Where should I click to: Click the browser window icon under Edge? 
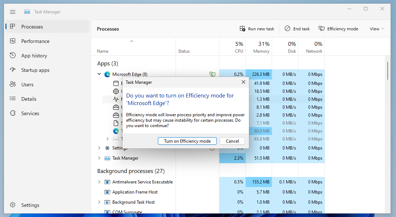coord(116,83)
